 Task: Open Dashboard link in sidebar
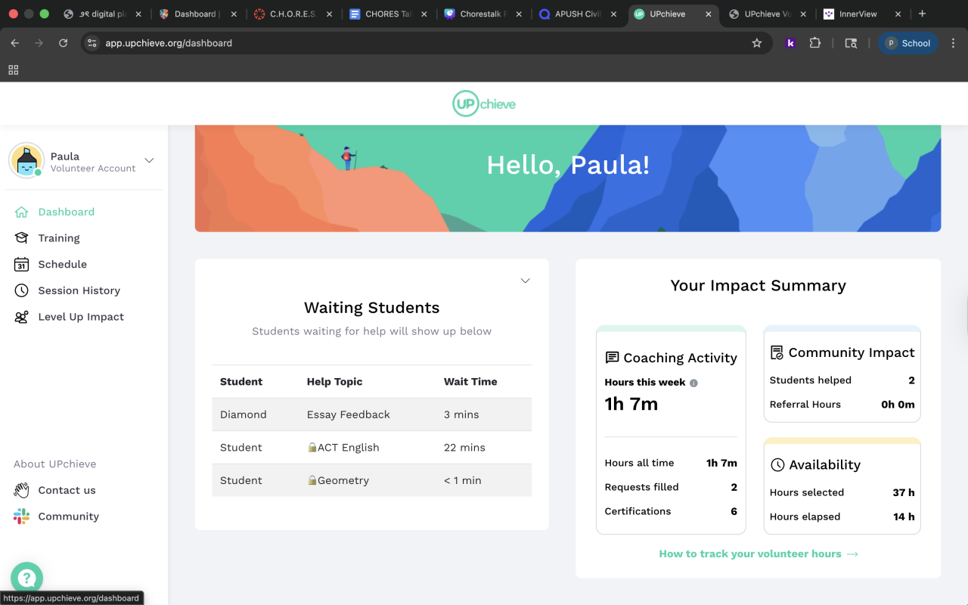pyautogui.click(x=67, y=212)
